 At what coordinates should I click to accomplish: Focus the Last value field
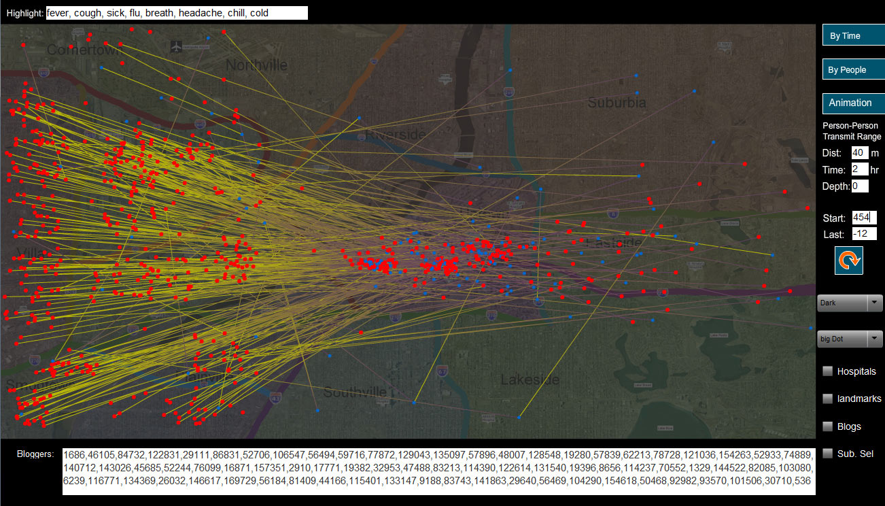[x=865, y=234]
